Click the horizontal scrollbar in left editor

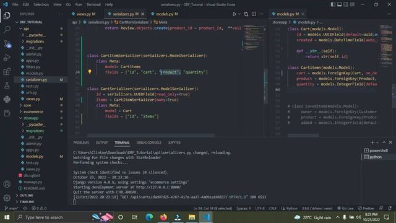[151, 136]
